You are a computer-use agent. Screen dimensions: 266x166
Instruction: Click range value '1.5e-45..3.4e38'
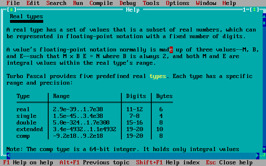point(78,116)
